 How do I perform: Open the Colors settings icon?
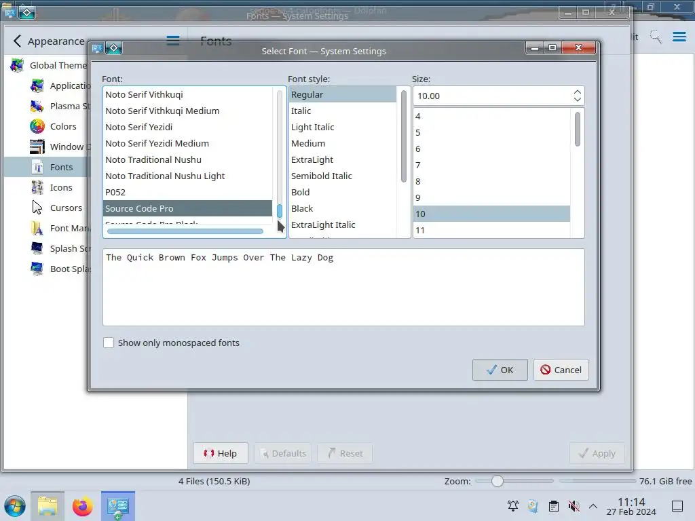coord(37,126)
